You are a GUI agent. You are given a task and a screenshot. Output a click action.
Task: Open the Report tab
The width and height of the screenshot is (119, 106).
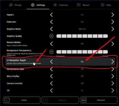tap(83, 5)
